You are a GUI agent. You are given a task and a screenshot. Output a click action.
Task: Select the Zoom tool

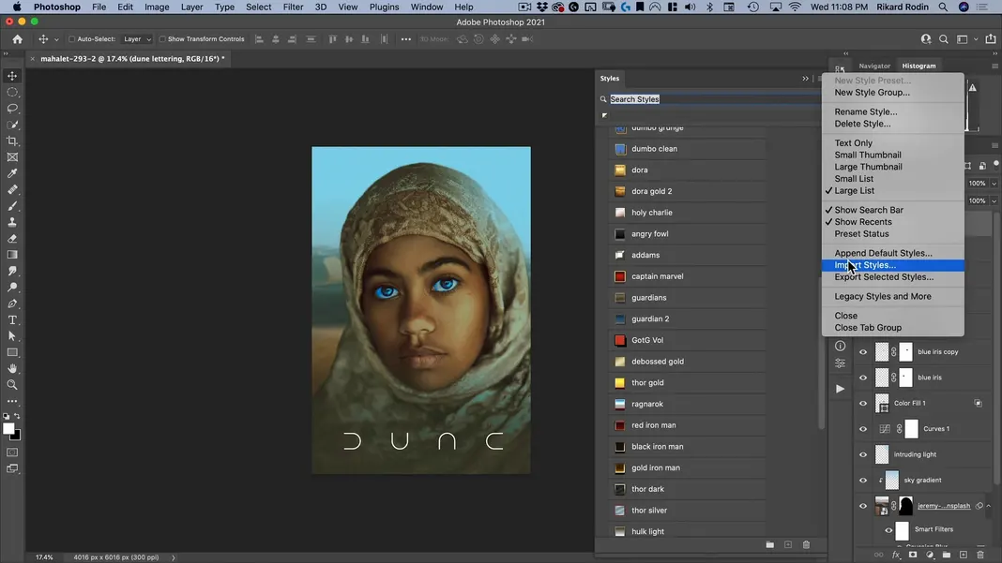(12, 385)
